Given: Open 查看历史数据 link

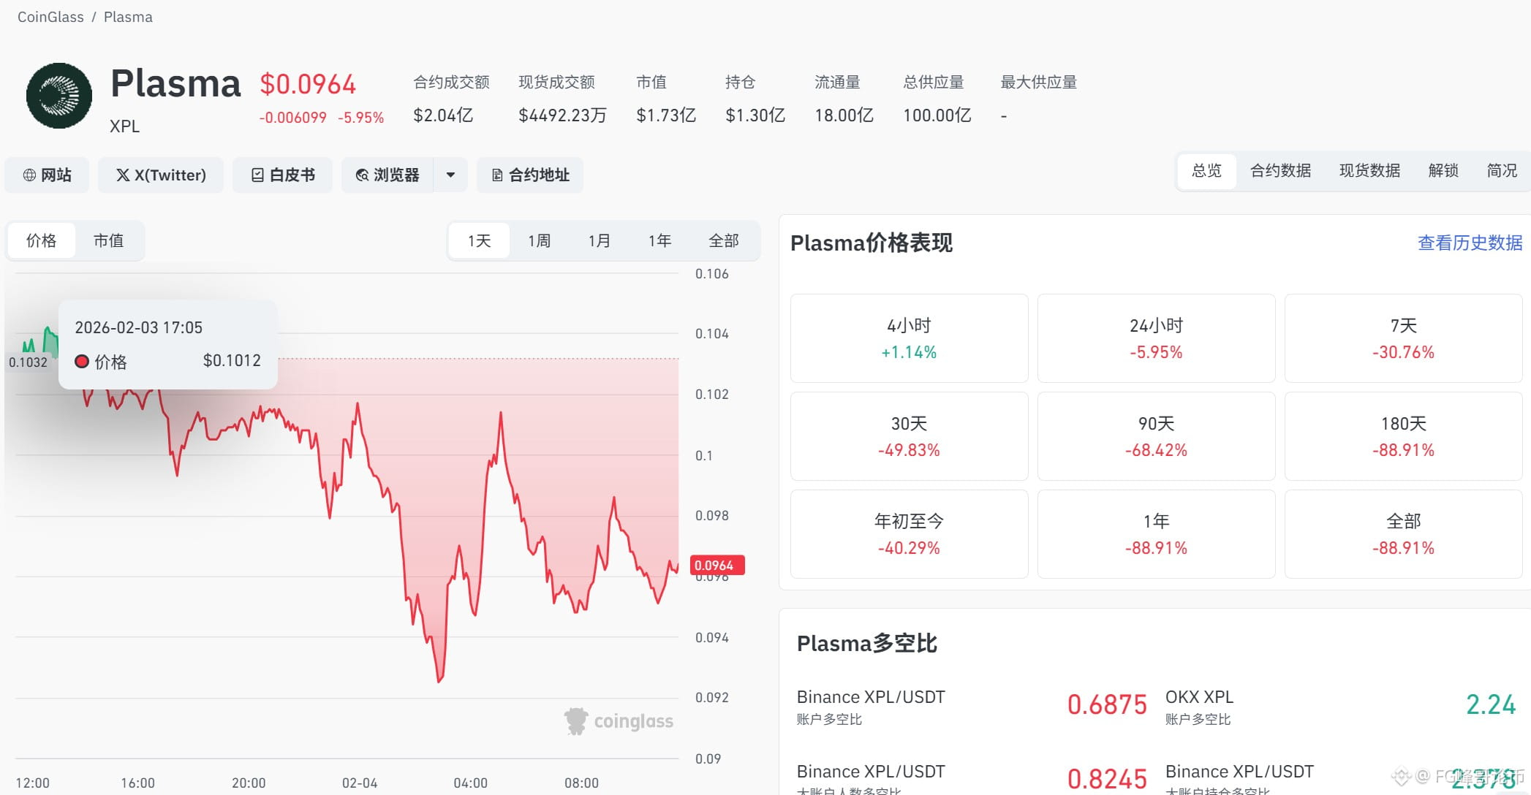Looking at the screenshot, I should (x=1470, y=243).
